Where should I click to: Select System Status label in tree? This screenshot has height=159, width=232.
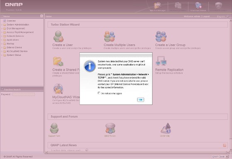coord(14,55)
